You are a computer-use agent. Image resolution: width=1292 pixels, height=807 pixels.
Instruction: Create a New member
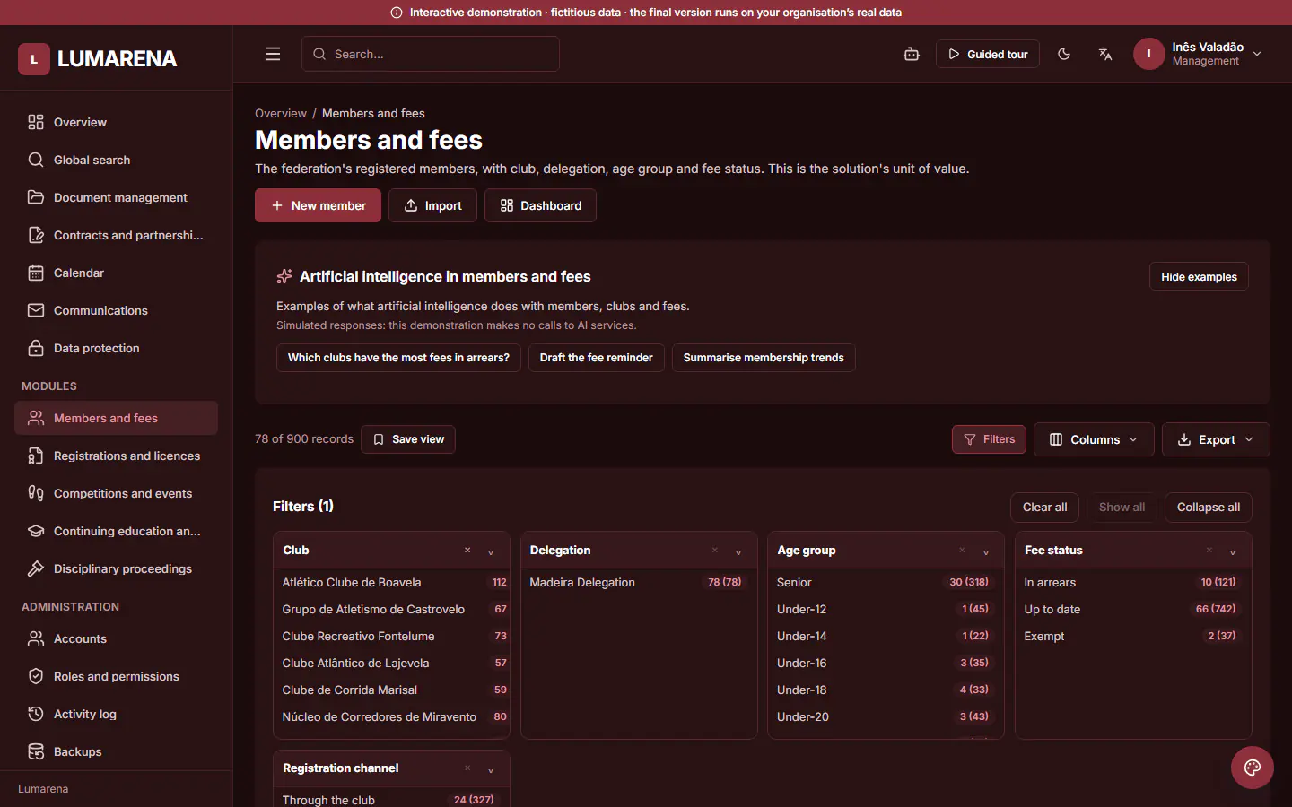pyautogui.click(x=318, y=205)
